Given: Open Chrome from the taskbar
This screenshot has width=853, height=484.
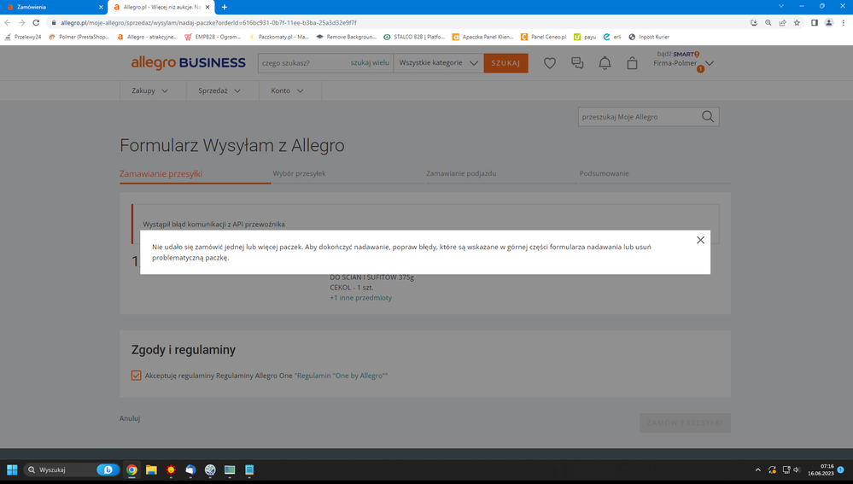Looking at the screenshot, I should (131, 469).
